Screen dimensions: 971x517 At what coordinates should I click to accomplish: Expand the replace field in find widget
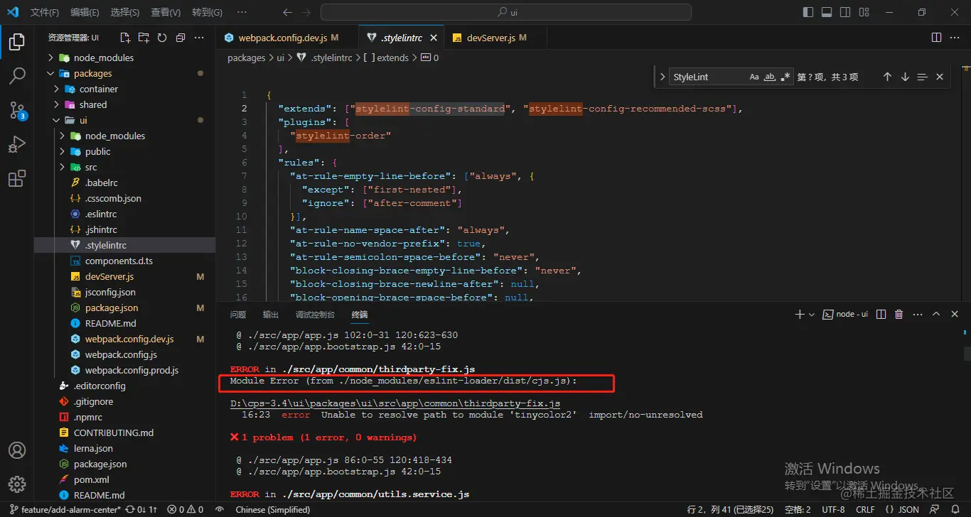click(662, 77)
